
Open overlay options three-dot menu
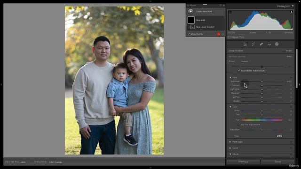point(222,34)
